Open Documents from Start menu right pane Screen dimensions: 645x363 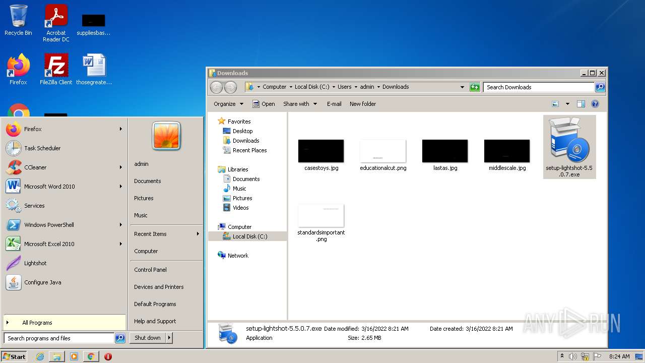point(148,181)
